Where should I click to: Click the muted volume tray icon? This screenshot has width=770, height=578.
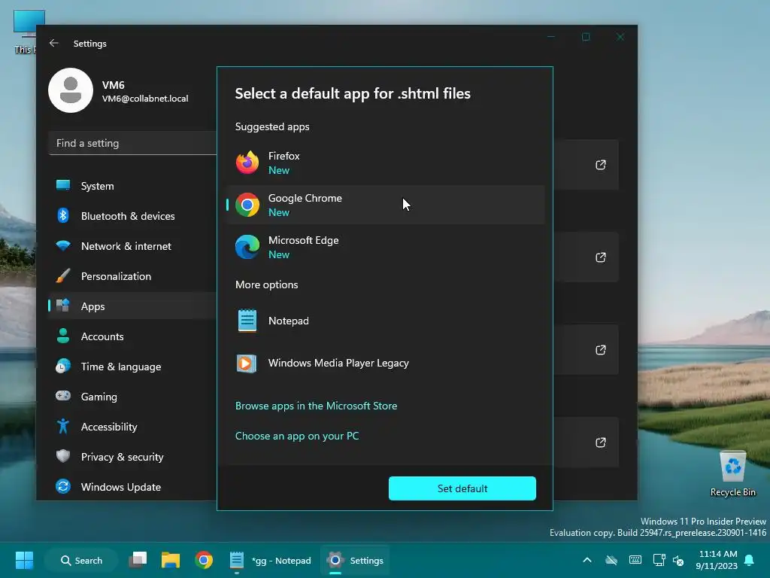tap(678, 560)
